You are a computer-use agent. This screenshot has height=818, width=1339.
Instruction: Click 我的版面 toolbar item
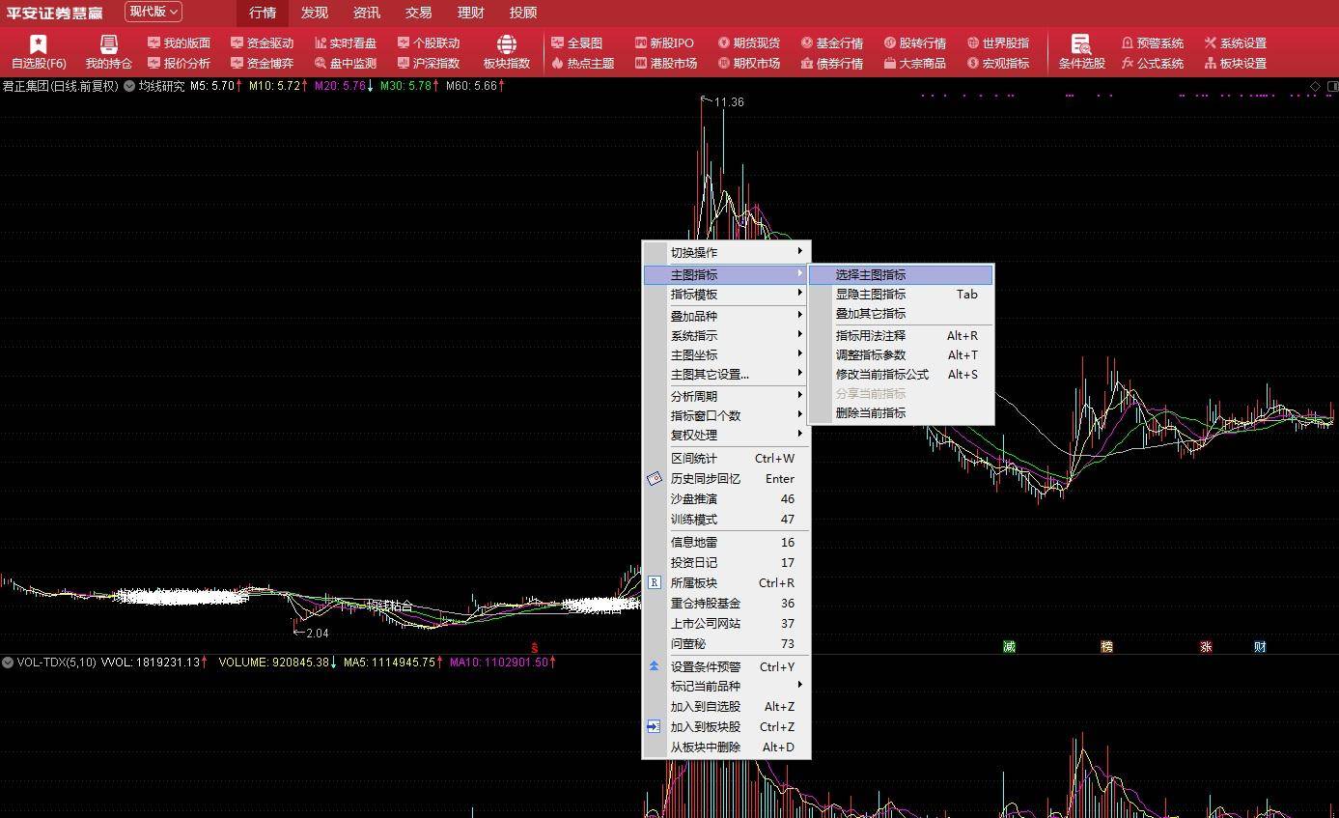click(179, 42)
